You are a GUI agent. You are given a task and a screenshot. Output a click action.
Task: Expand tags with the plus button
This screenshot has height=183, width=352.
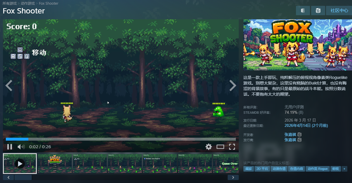(x=344, y=169)
